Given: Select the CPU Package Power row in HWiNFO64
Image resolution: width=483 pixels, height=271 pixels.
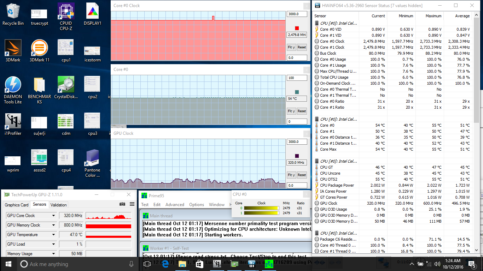Looking at the screenshot, I should [x=392, y=185].
